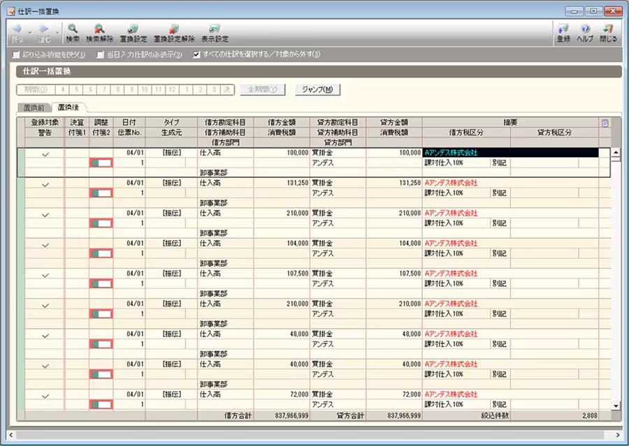Click the table's vertical scrollbar up arrow
The height and width of the screenshot is (446, 629).
pos(616,152)
